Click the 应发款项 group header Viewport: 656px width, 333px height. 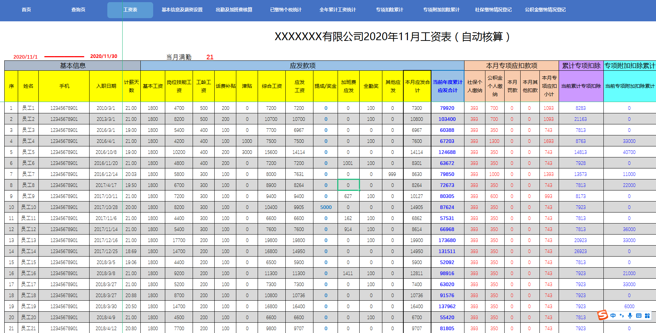click(x=302, y=66)
